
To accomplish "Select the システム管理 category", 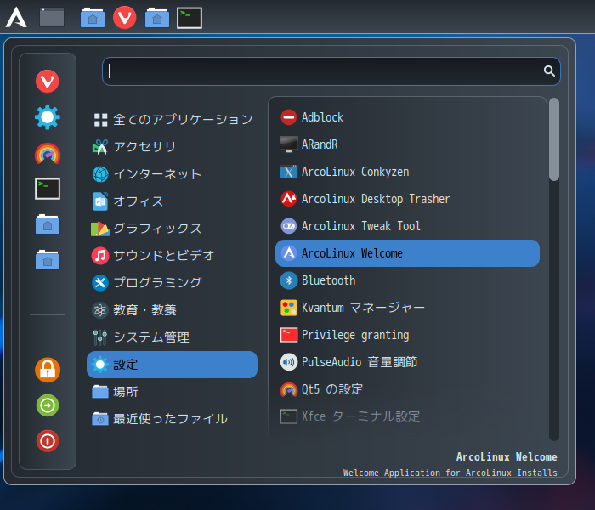I will click(x=172, y=337).
